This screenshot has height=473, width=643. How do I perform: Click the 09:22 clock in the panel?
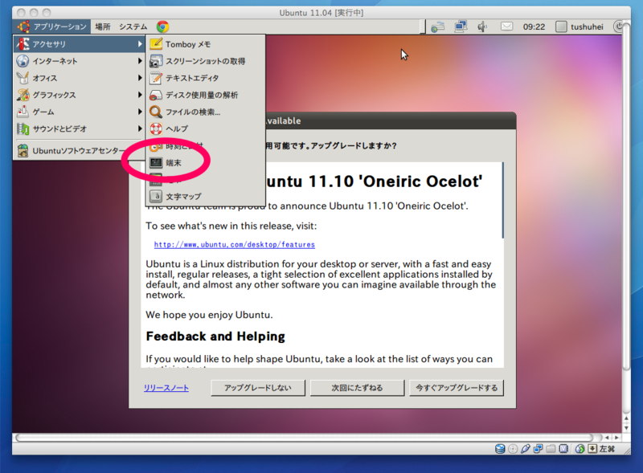coord(534,27)
